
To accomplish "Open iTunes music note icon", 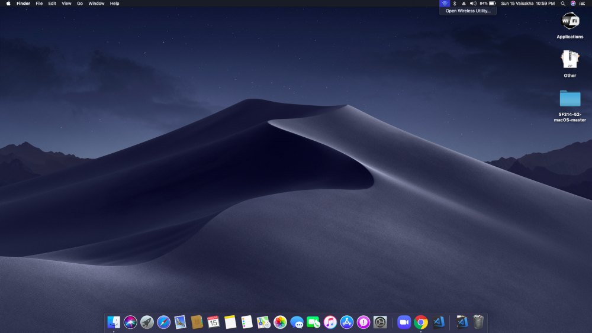I will [x=330, y=322].
